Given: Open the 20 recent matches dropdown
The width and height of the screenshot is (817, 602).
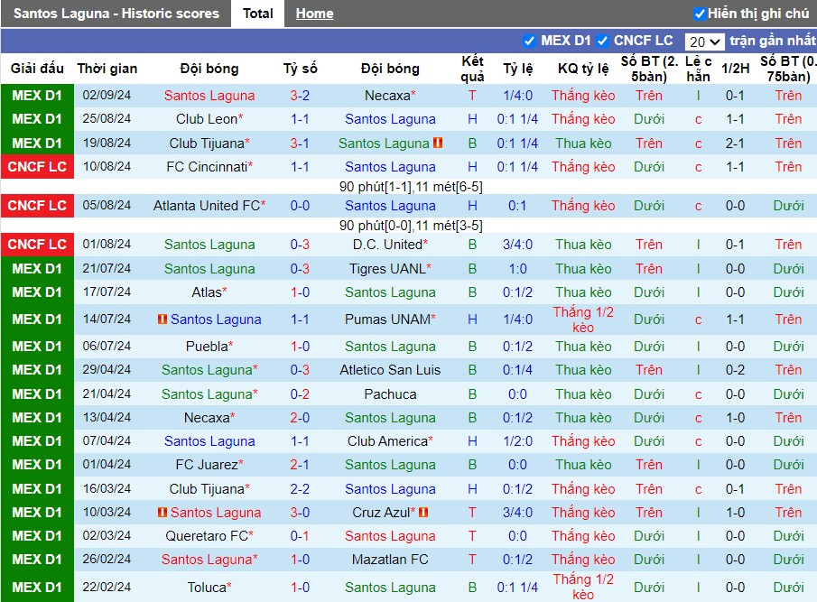Looking at the screenshot, I should [x=704, y=42].
